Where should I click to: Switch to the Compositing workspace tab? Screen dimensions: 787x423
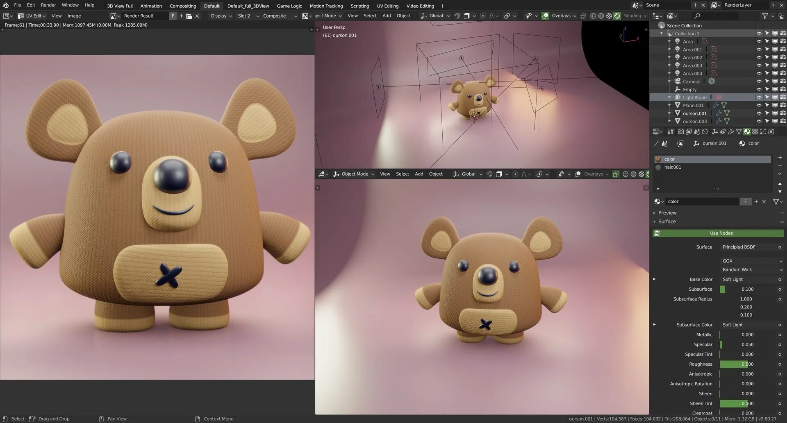(183, 6)
